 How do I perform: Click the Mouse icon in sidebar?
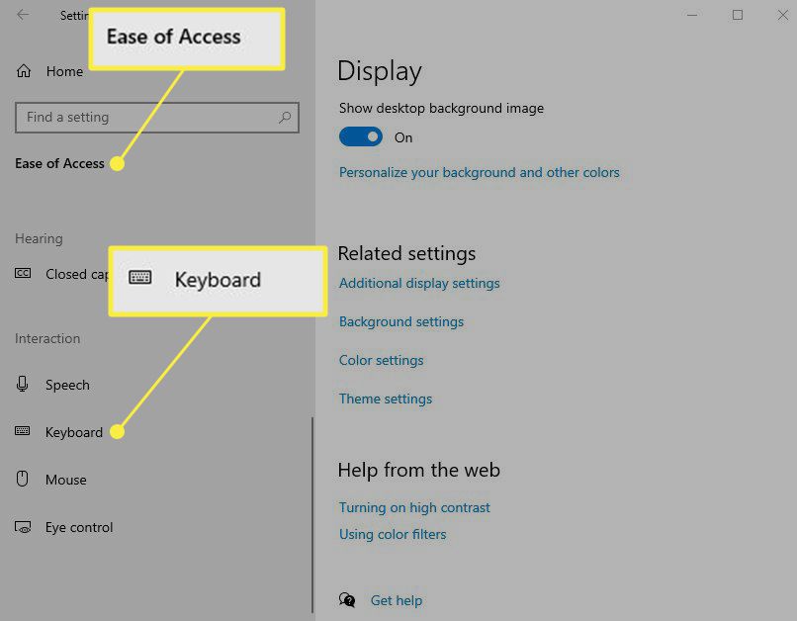click(x=24, y=480)
